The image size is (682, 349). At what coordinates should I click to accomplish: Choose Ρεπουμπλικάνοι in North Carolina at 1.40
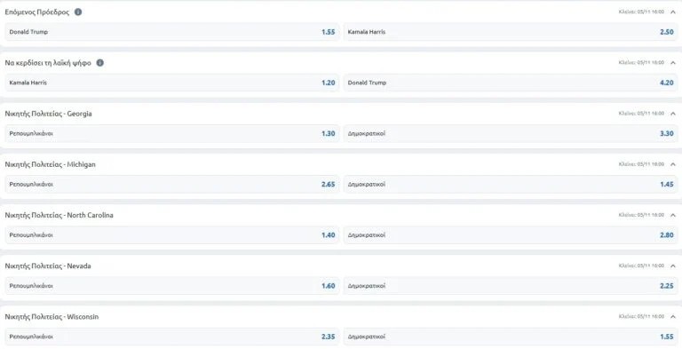click(x=171, y=235)
